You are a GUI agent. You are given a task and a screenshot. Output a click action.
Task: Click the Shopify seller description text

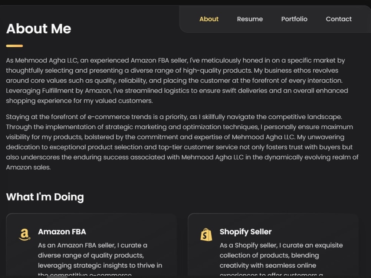(281, 259)
